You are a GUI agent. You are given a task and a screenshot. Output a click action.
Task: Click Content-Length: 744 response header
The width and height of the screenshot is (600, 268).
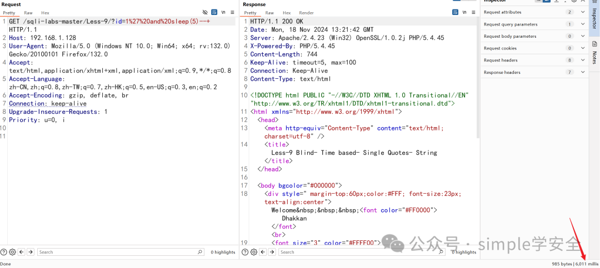284,54
